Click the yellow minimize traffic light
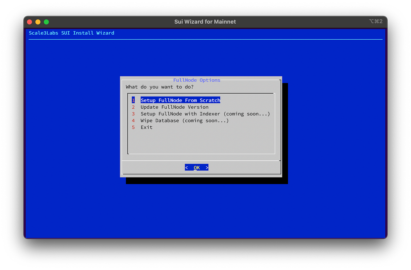Viewport: 411px width, 270px height. click(x=38, y=22)
